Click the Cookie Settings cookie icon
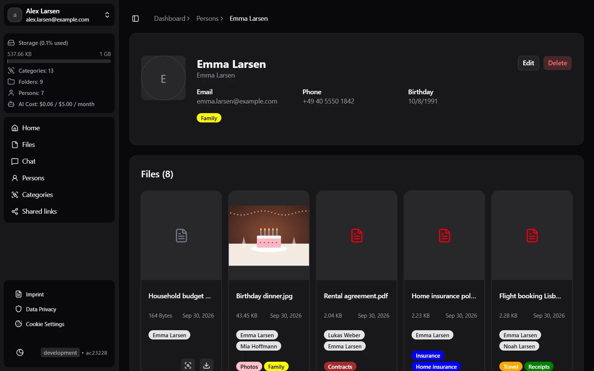594x371 pixels. click(19, 324)
